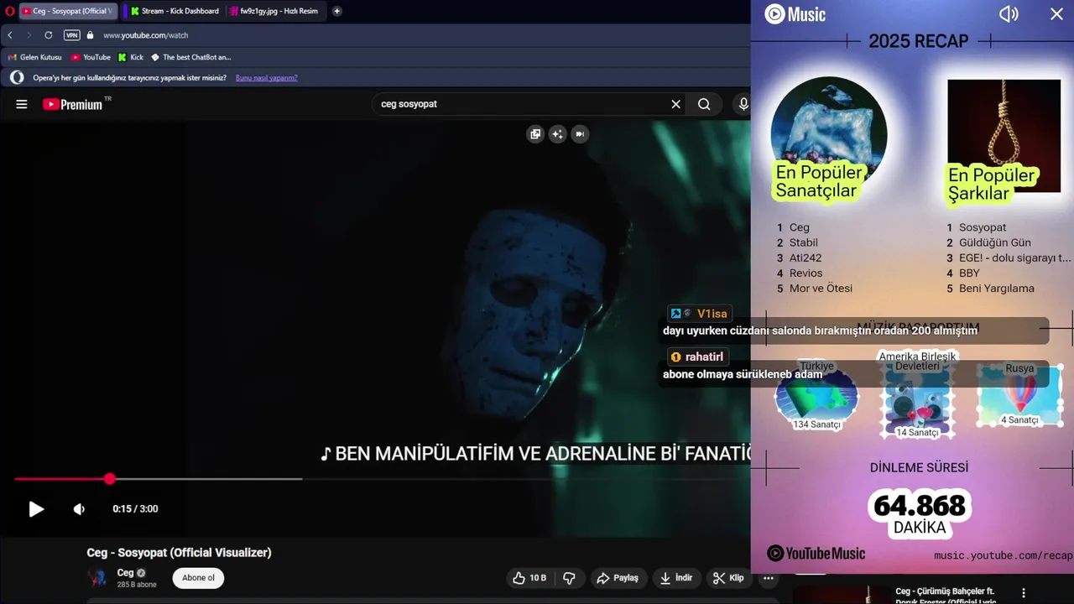The height and width of the screenshot is (604, 1074).
Task: Click the YouTube Music logo at panel top
Action: click(795, 14)
